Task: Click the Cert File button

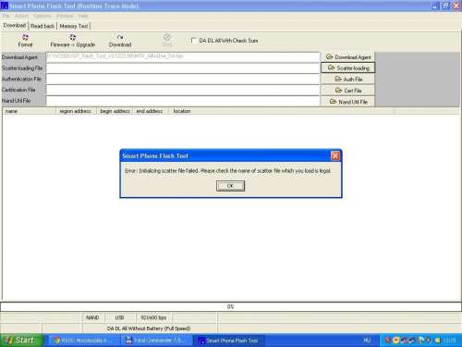Action: click(348, 91)
